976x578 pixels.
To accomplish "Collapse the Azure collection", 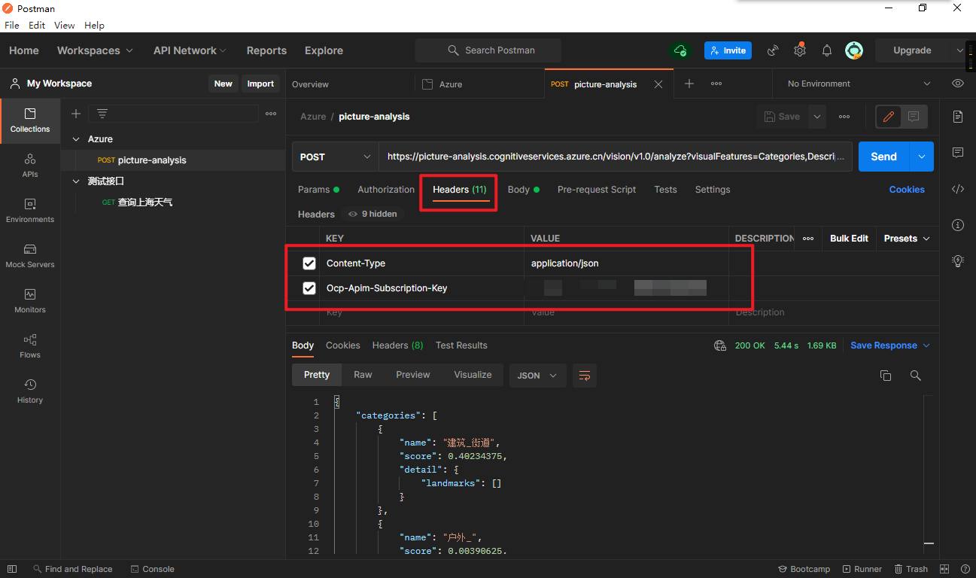I will point(76,139).
